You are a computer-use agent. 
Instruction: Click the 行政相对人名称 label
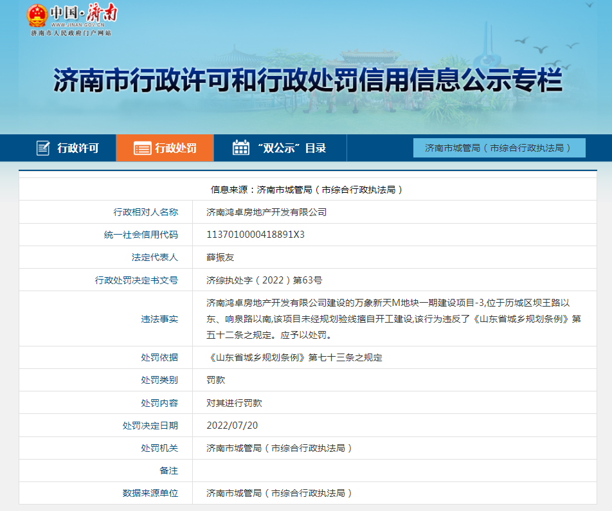pos(145,212)
